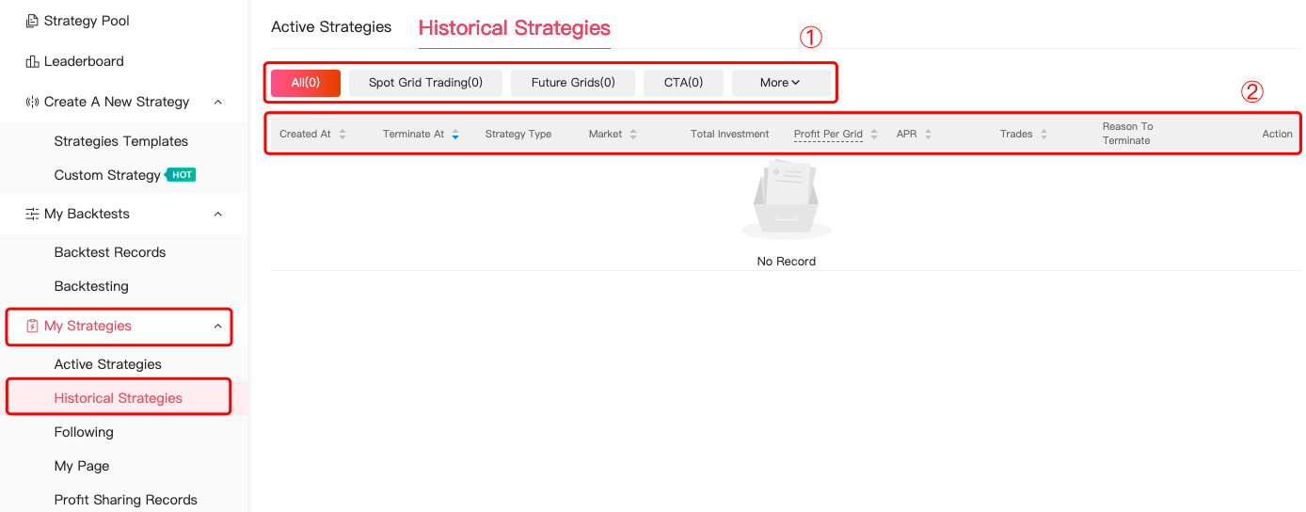
Task: Click the My Backtests sliders icon
Action: click(32, 214)
